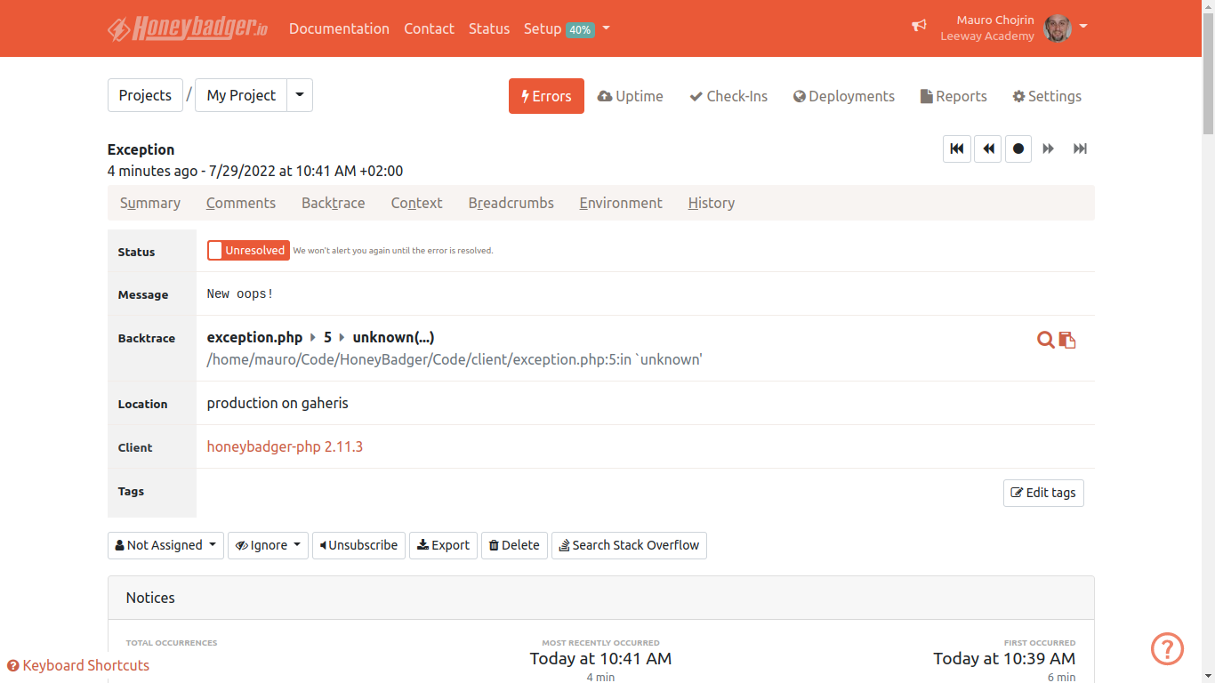Viewport: 1215px width, 683px height.
Task: Open the Uptime tab
Action: coord(631,96)
